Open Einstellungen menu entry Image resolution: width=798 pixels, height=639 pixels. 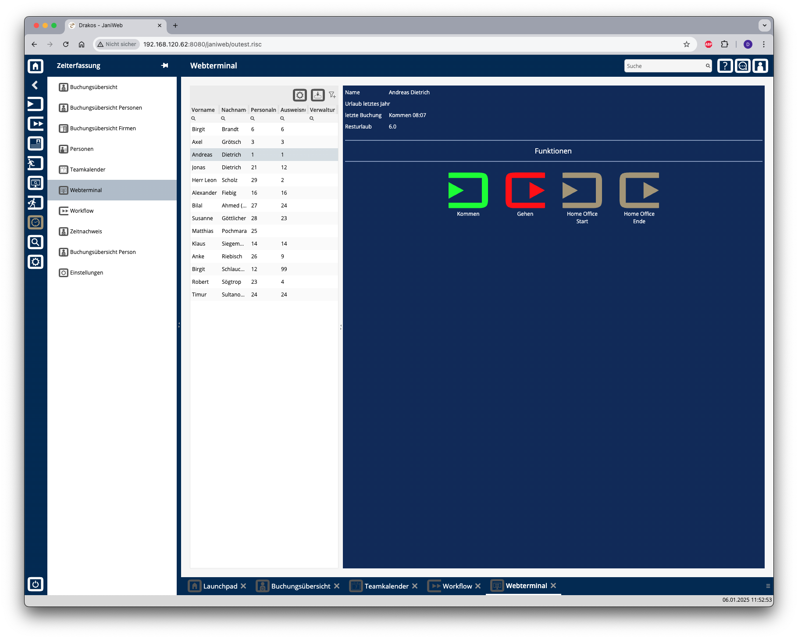coord(112,273)
